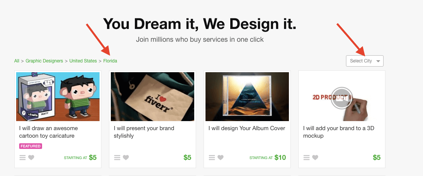Click the list icon on present your brand card

(117, 158)
